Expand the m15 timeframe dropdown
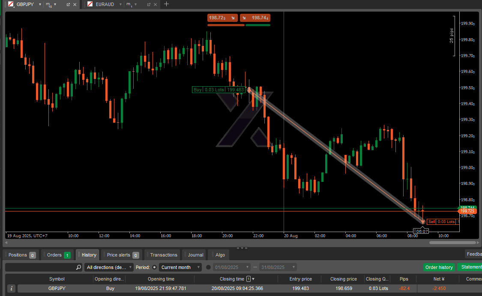 [55, 5]
